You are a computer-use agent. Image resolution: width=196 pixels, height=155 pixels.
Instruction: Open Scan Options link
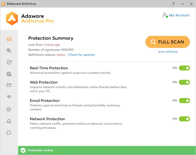167,52
